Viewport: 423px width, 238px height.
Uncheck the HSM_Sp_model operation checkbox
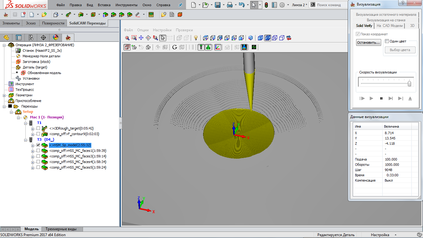point(38,145)
